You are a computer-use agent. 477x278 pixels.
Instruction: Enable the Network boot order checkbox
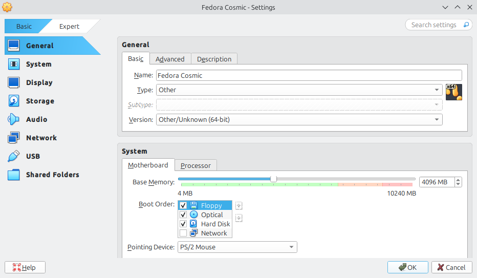click(x=183, y=233)
